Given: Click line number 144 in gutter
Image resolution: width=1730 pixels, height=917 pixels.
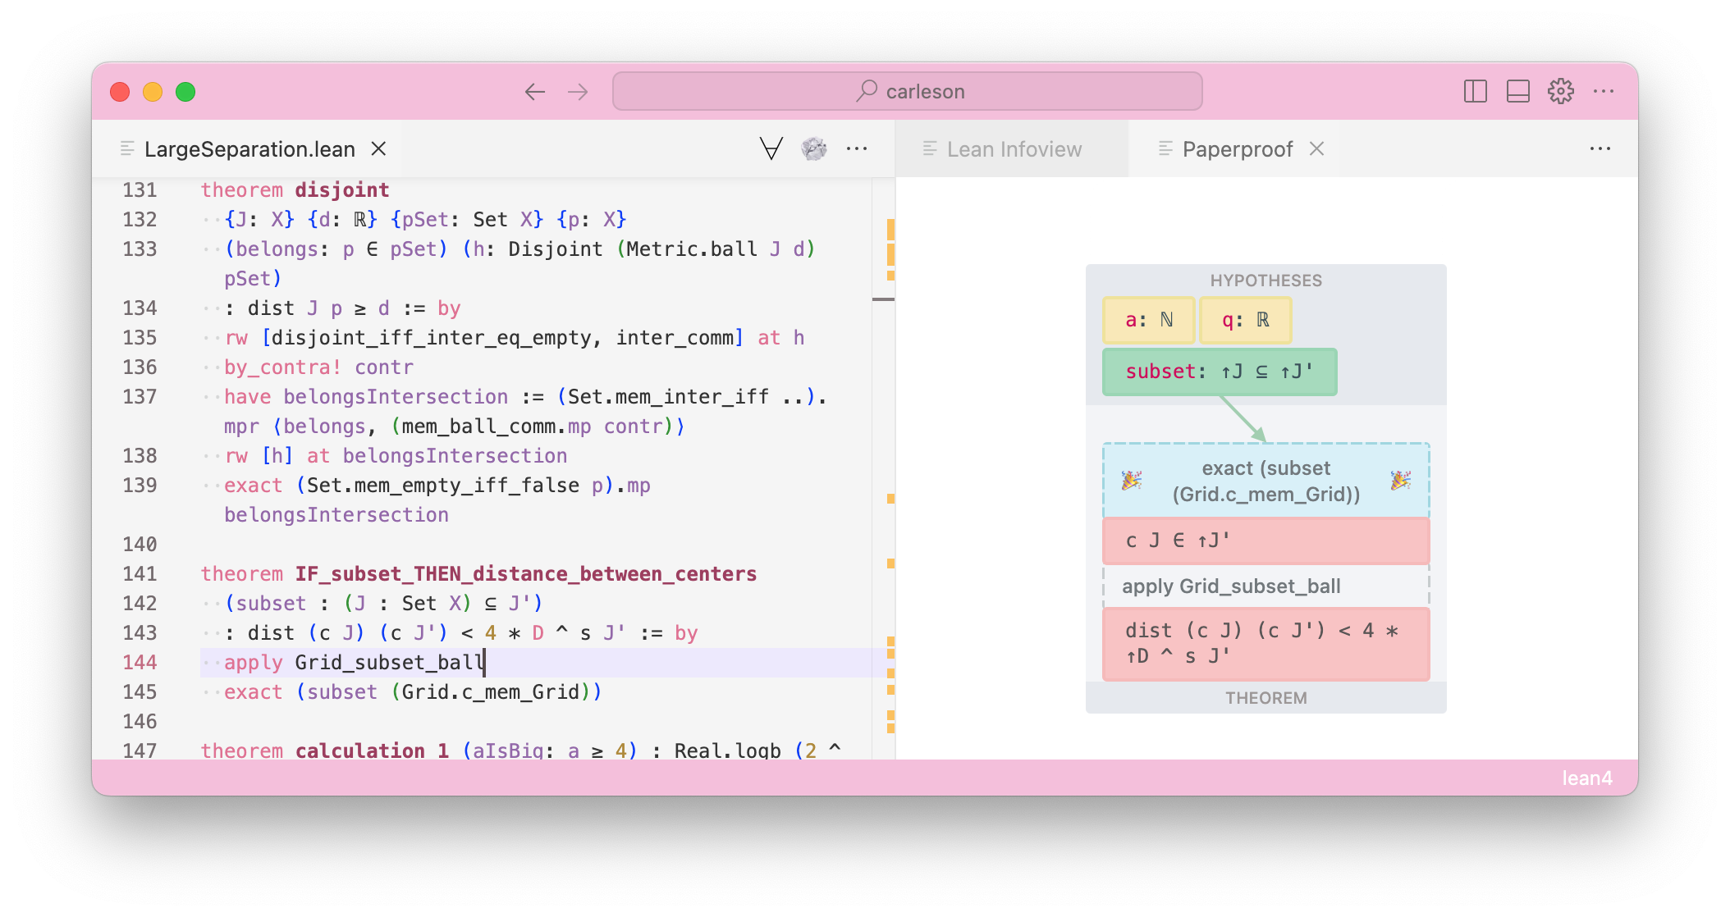Looking at the screenshot, I should 140,662.
